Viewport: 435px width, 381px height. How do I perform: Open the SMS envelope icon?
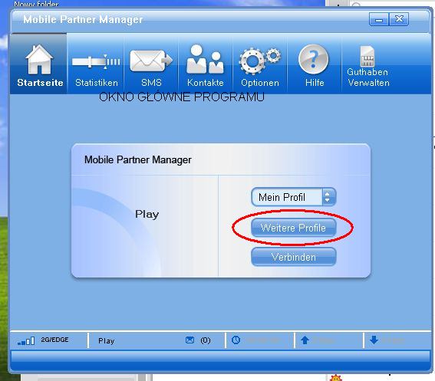click(x=151, y=61)
